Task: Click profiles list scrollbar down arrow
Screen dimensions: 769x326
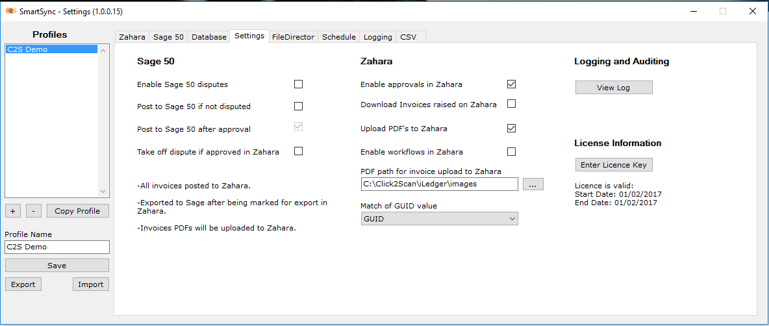Action: pyautogui.click(x=103, y=191)
